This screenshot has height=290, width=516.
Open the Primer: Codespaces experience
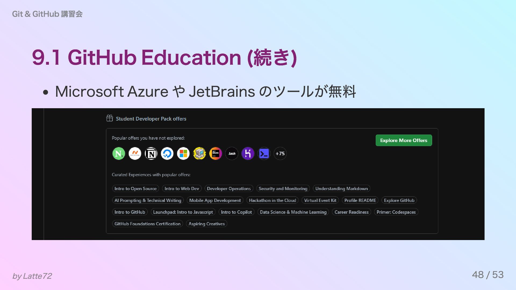coord(396,212)
